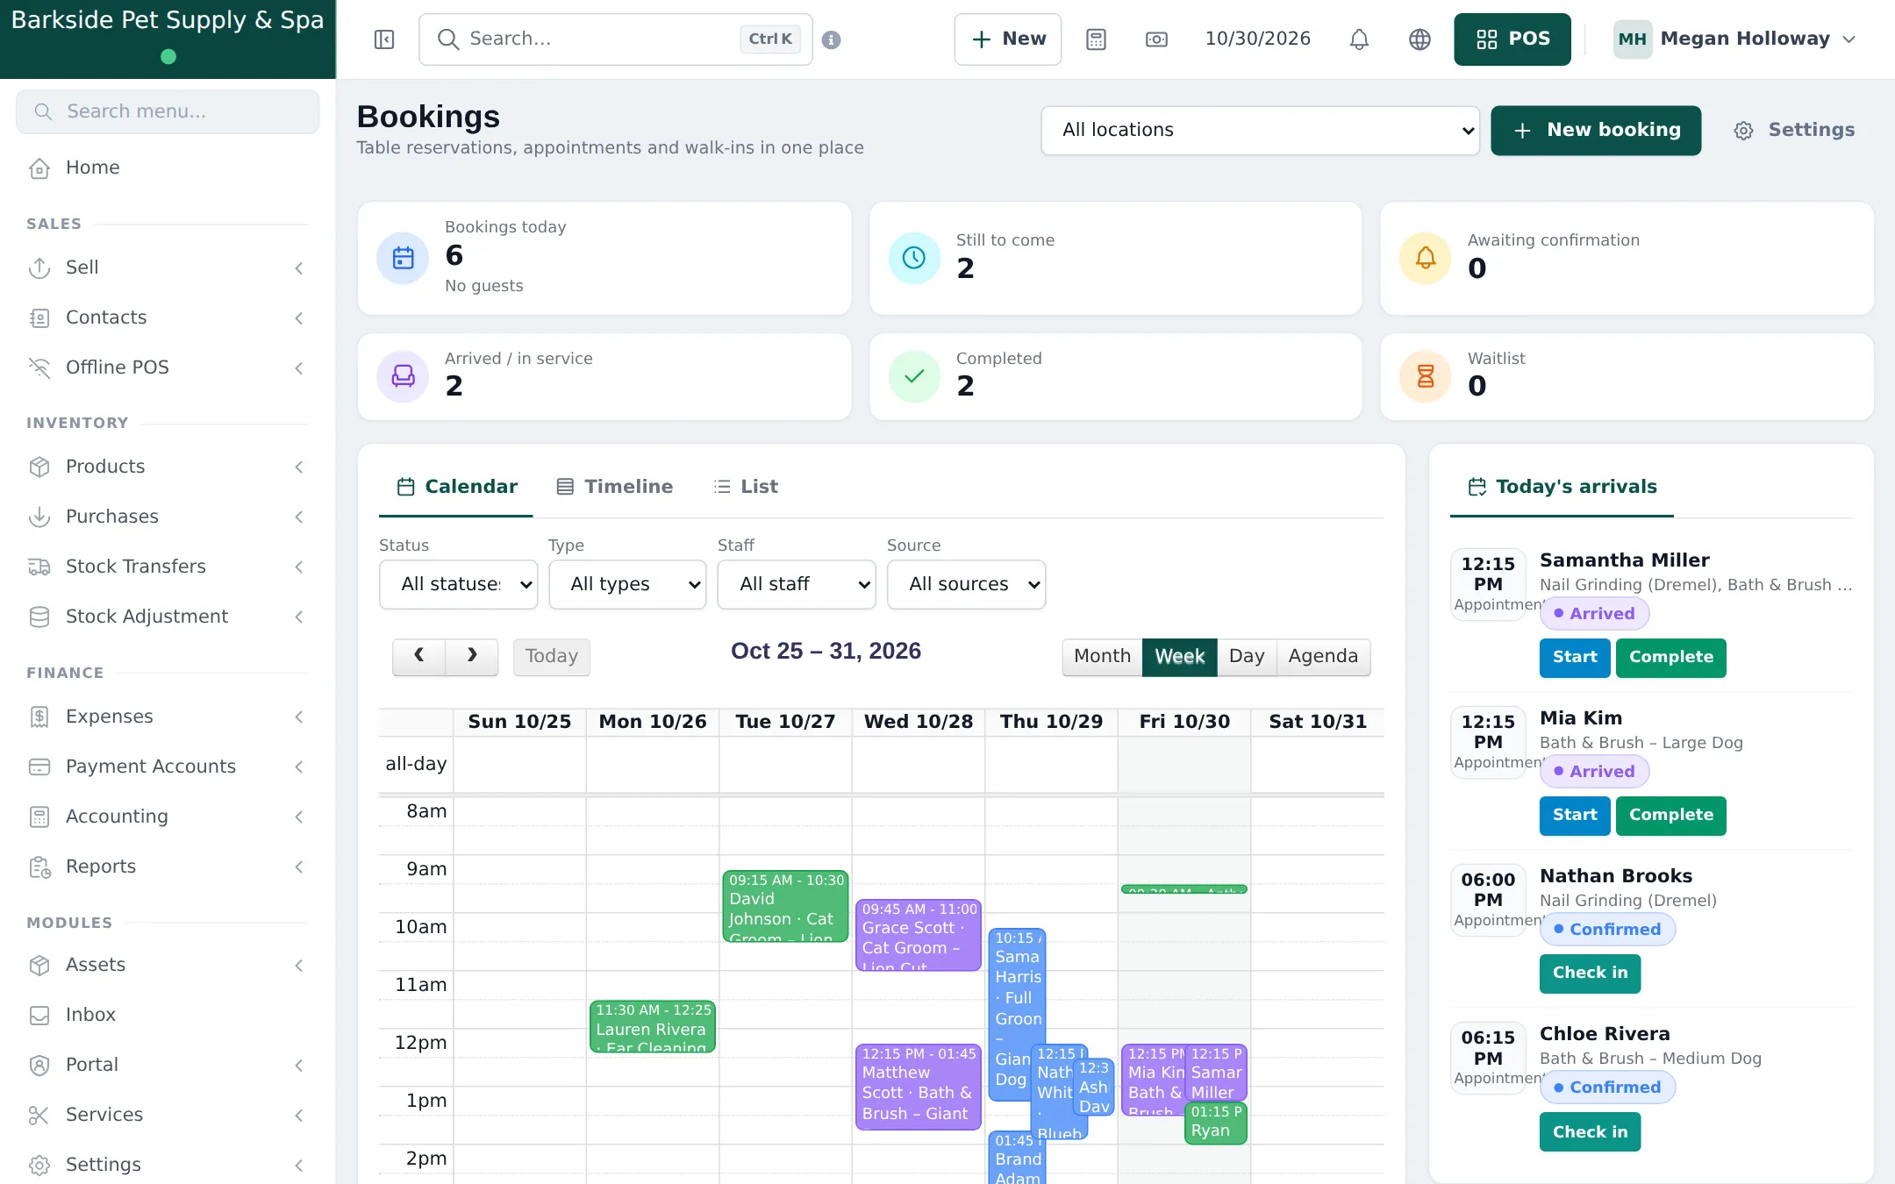The width and height of the screenshot is (1895, 1184).
Task: Click the Search menu field
Action: click(x=168, y=111)
